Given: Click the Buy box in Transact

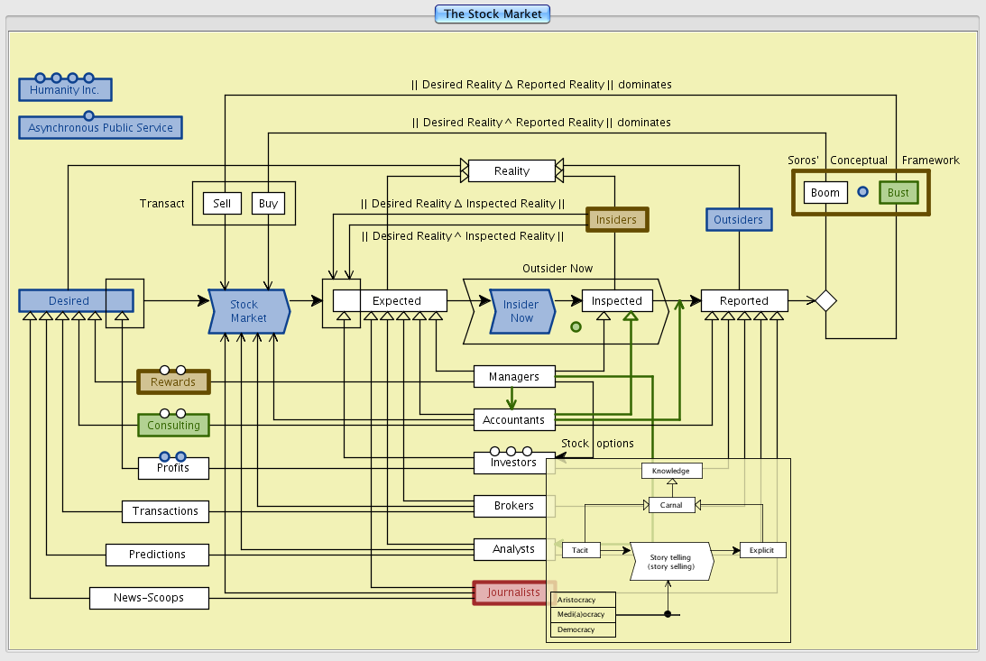Looking at the screenshot, I should 268,203.
